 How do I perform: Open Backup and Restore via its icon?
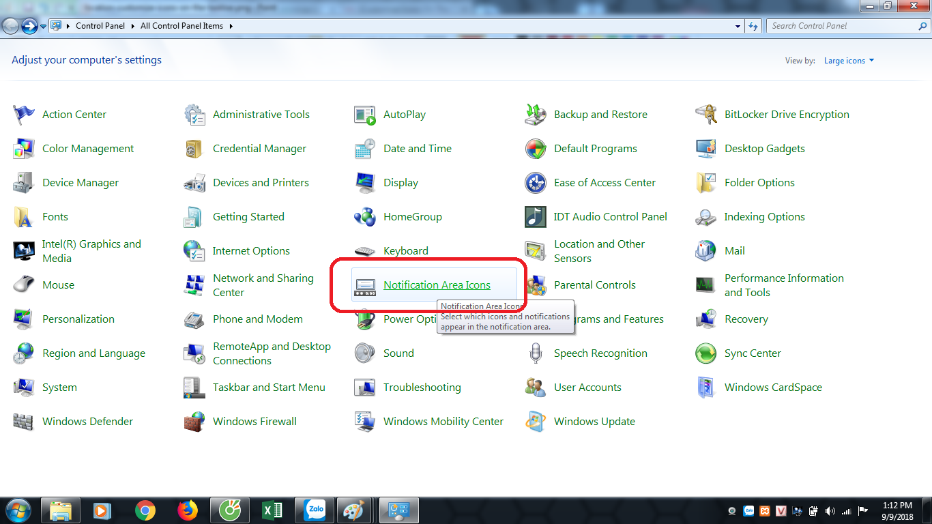coord(535,114)
